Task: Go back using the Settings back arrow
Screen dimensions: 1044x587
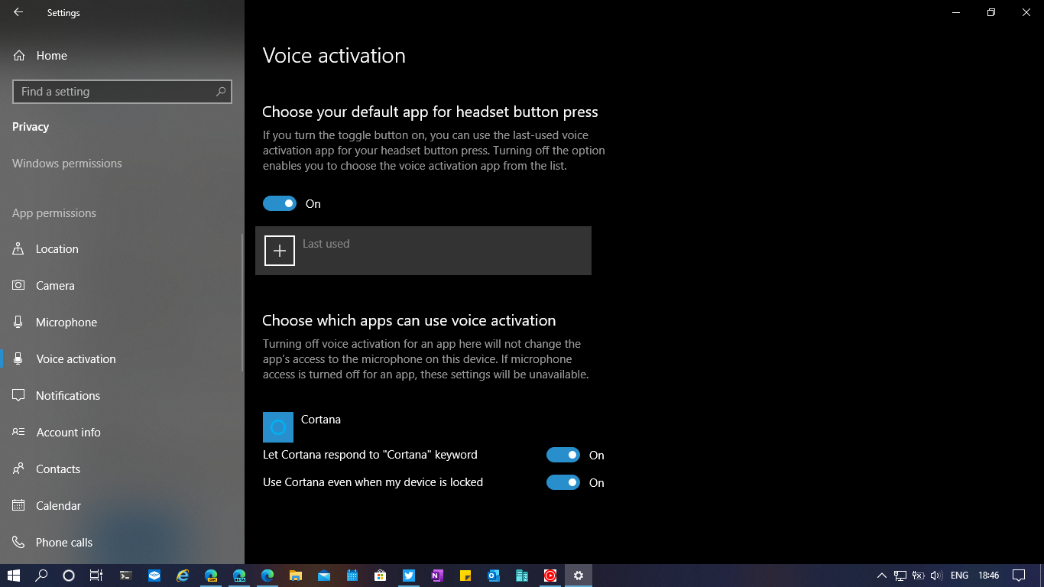Action: 18,12
